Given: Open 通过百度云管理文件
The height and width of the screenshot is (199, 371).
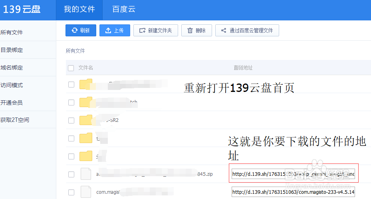Looking at the screenshot, I should (x=247, y=30).
